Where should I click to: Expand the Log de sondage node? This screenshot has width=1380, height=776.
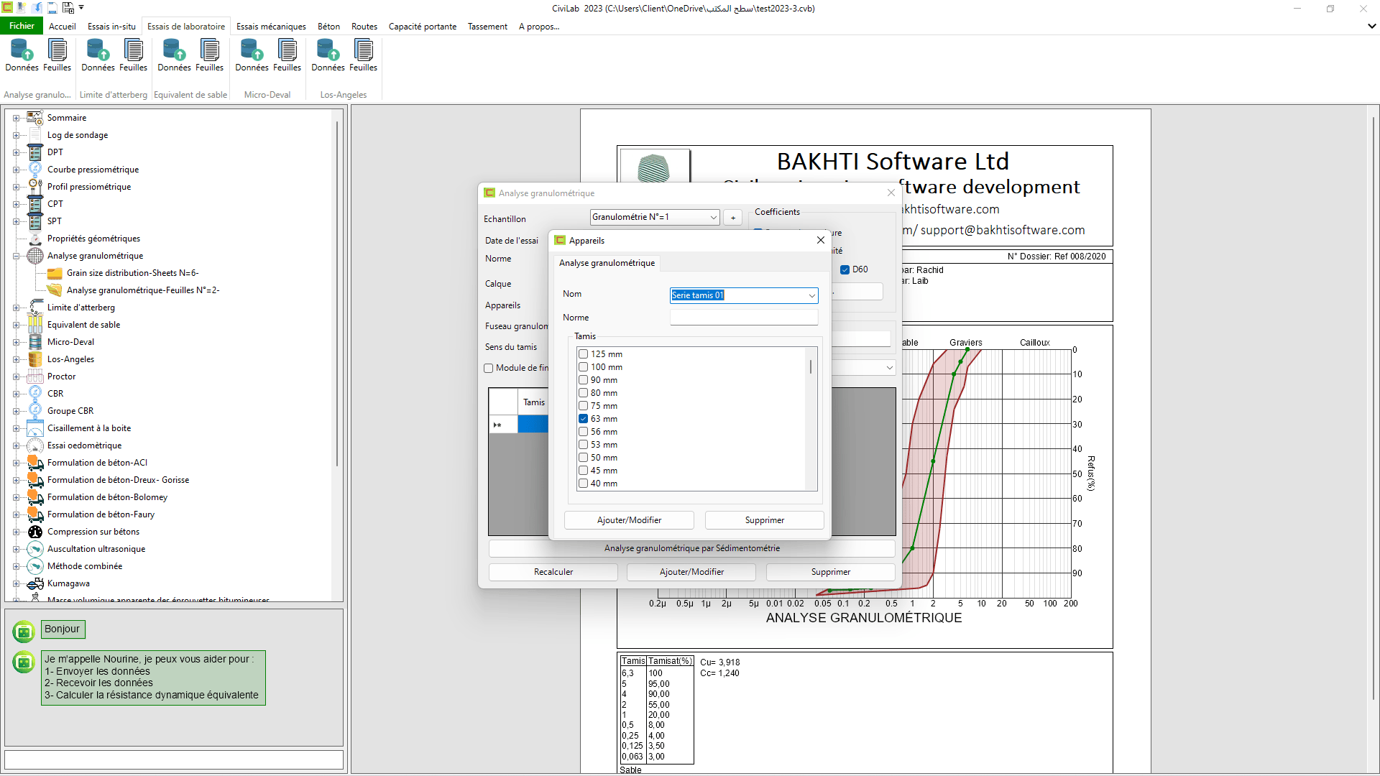coord(16,135)
